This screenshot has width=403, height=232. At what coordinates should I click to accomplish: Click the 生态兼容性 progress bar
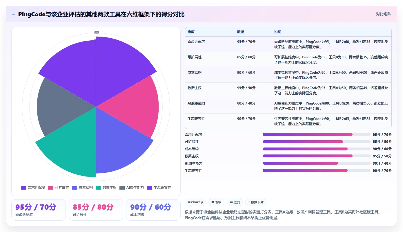coord(317,170)
